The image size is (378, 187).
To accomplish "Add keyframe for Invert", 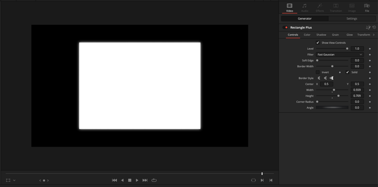I will click(340, 72).
